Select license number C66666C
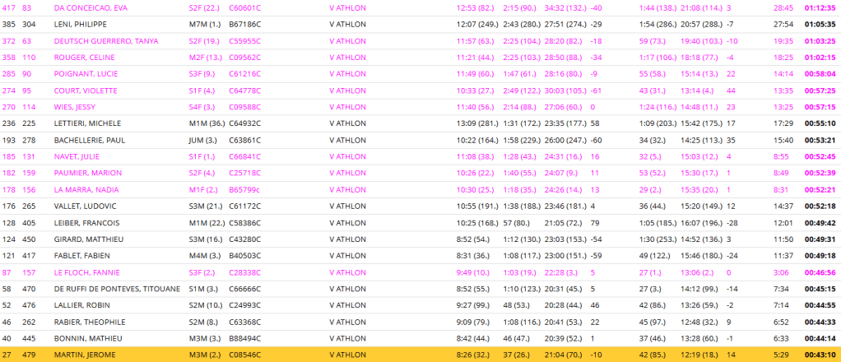This screenshot has width=841, height=362. point(244,289)
